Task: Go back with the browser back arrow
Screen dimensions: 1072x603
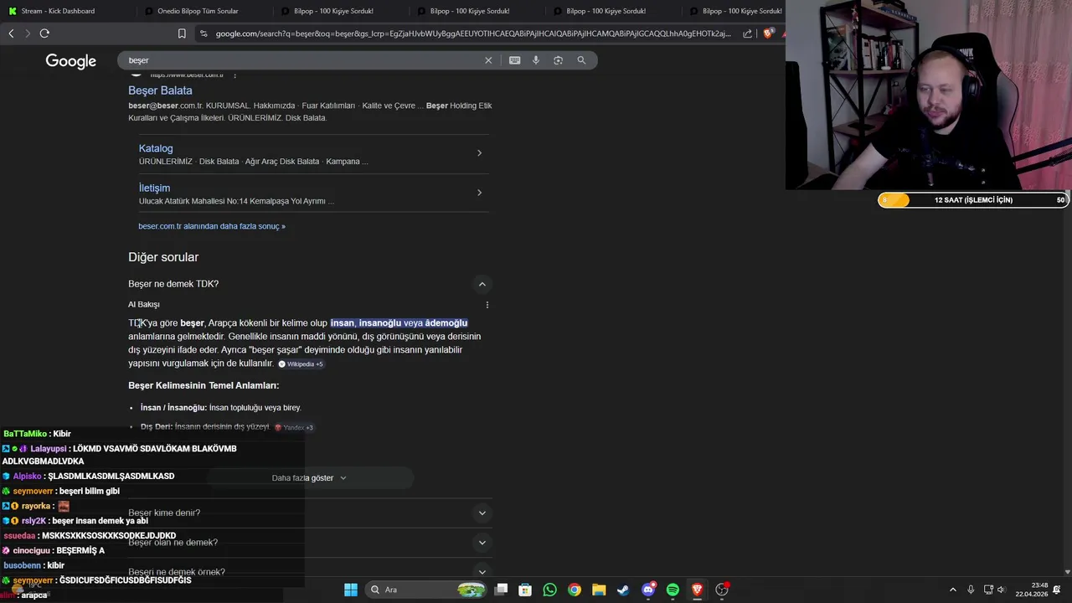Action: (11, 33)
